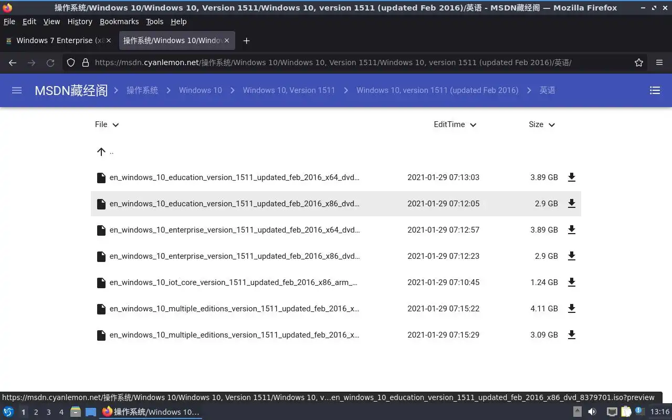
Task: Switch to workspace 4 in taskbar
Action: tap(61, 412)
